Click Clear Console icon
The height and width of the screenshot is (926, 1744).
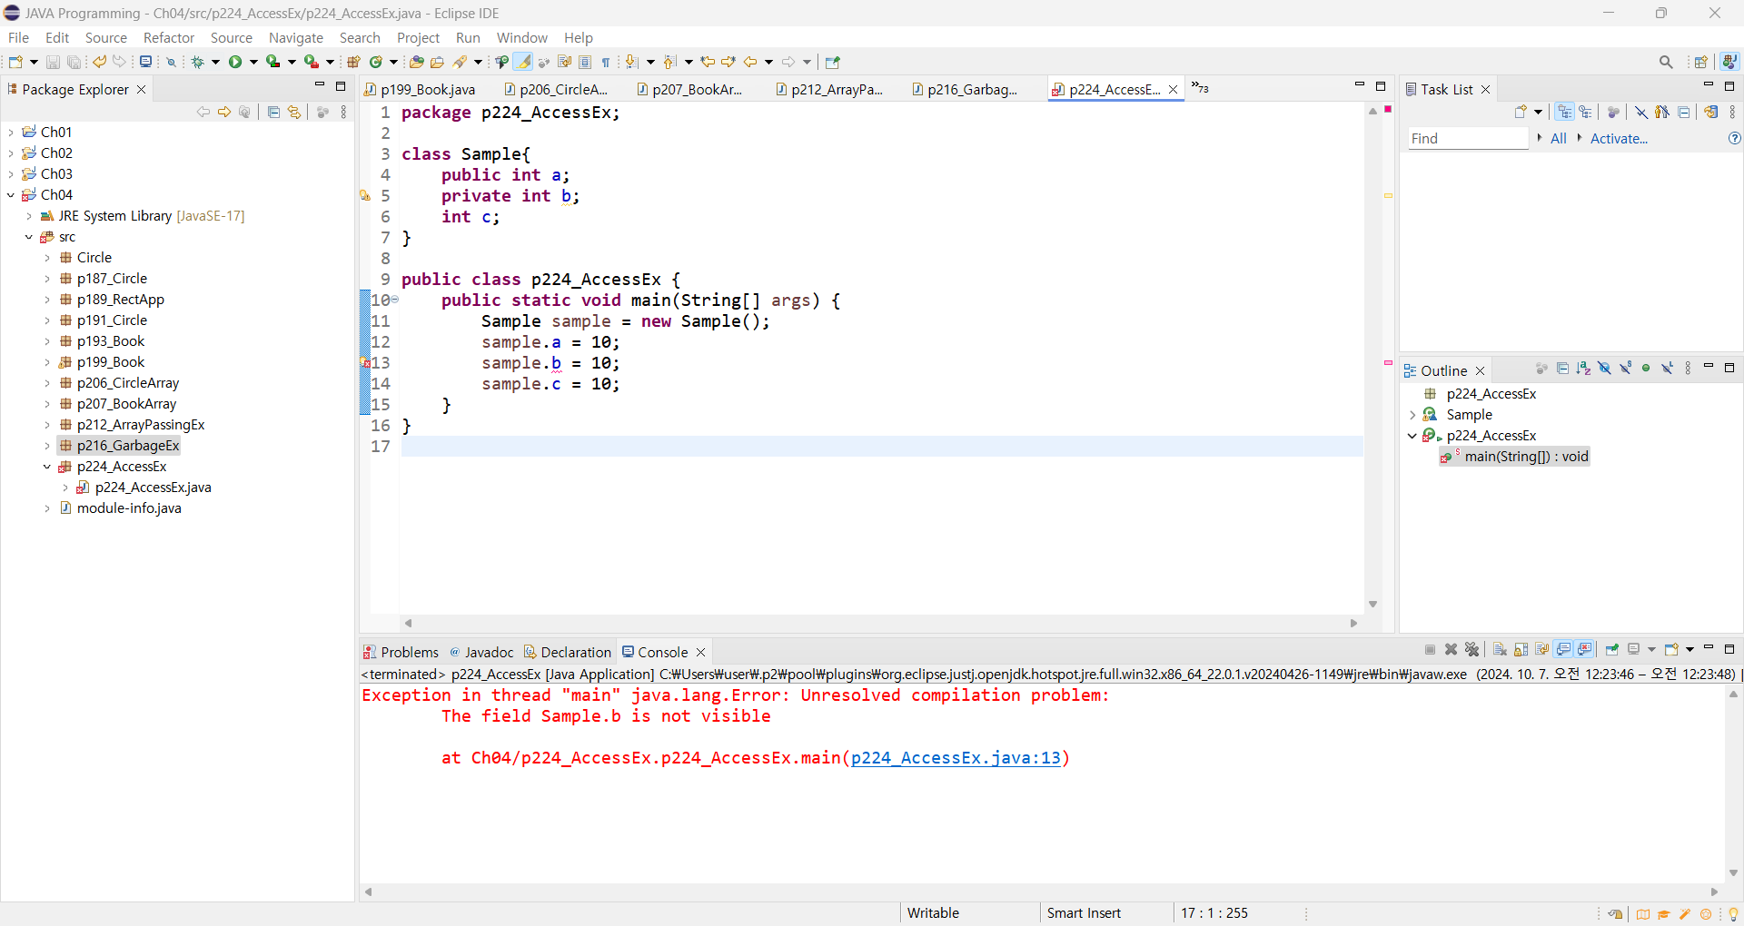(x=1500, y=649)
